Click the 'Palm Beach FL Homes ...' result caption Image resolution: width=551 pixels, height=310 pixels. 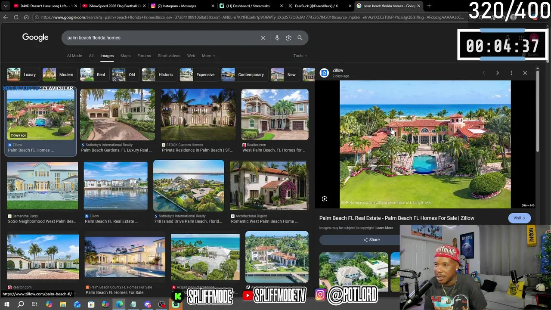pyautogui.click(x=31, y=150)
